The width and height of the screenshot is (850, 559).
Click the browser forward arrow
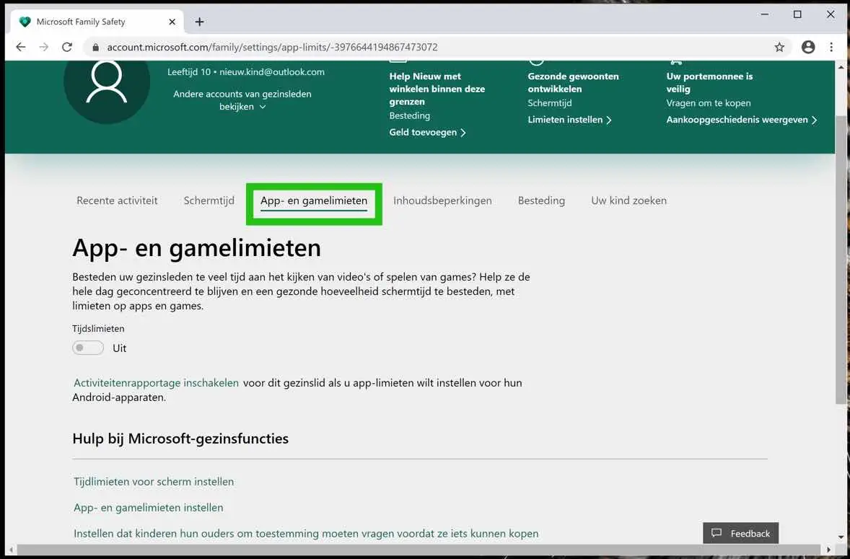[44, 47]
